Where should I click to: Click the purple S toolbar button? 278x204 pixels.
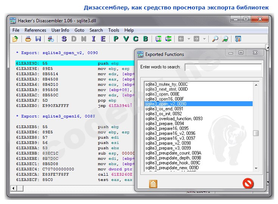64,39
